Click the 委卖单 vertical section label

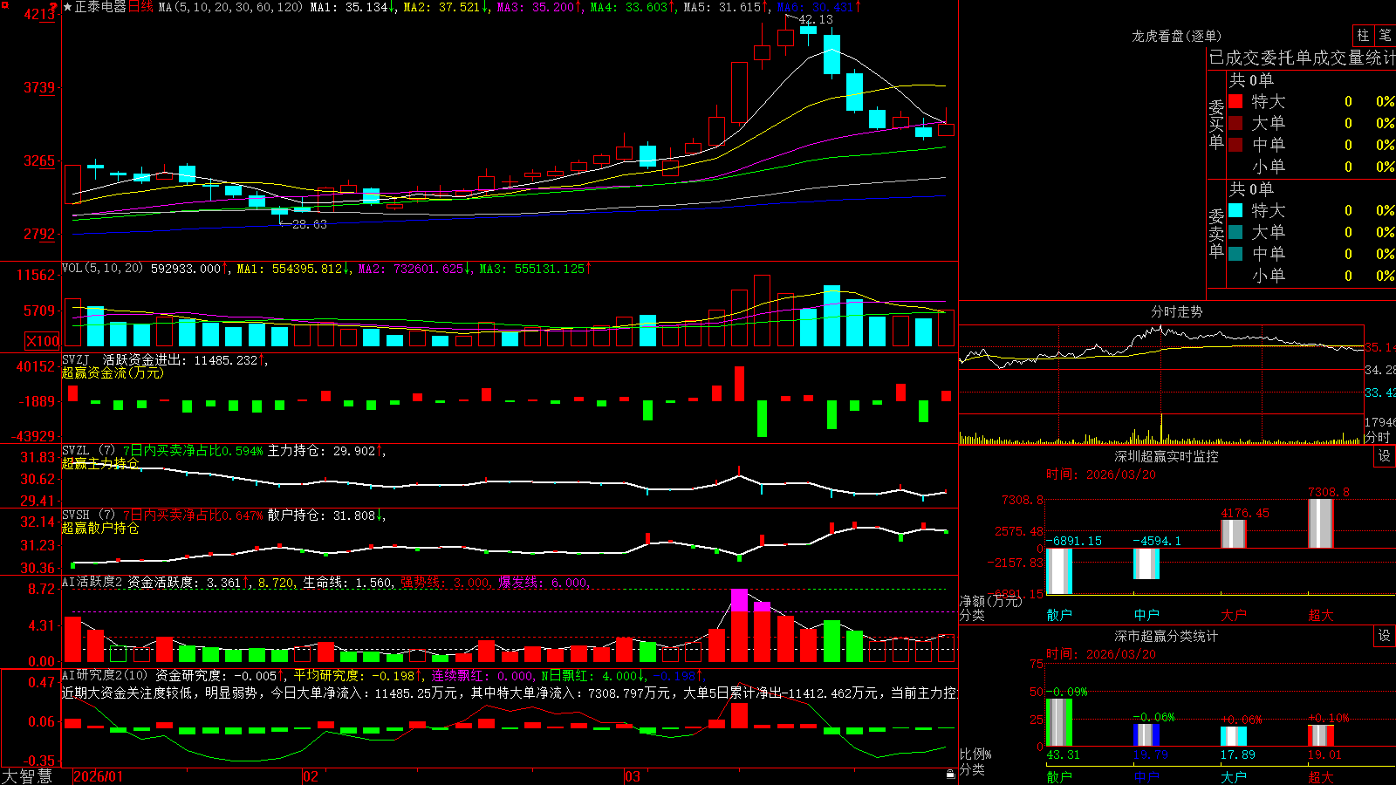[1216, 234]
